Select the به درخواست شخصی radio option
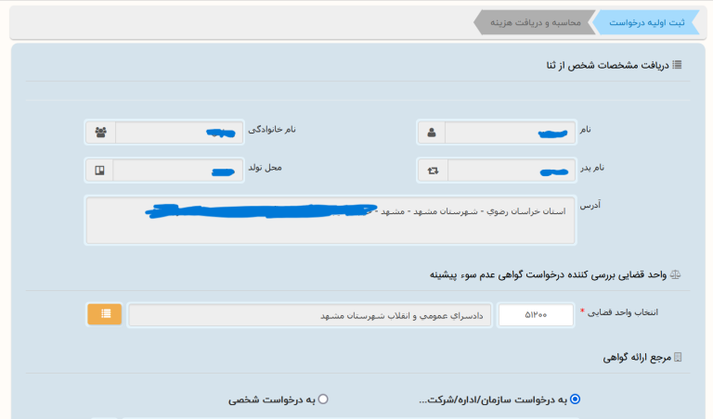The image size is (713, 419). click(x=323, y=400)
